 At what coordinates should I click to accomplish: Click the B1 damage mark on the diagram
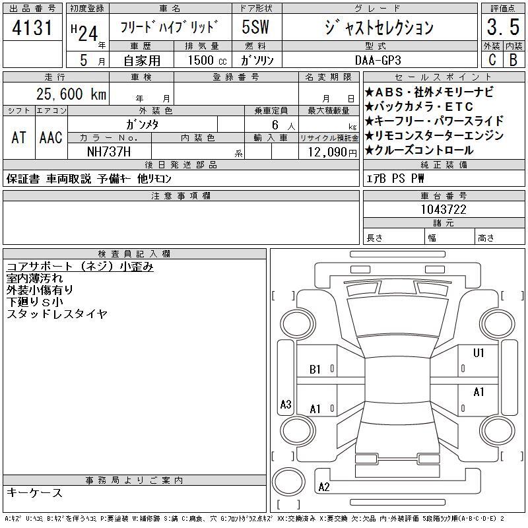[x=315, y=370]
